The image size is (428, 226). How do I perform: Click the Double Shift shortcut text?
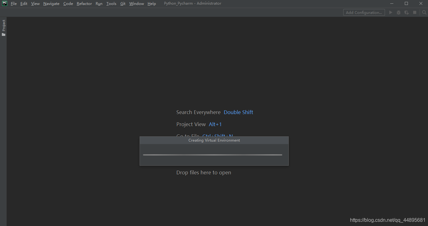tap(238, 112)
